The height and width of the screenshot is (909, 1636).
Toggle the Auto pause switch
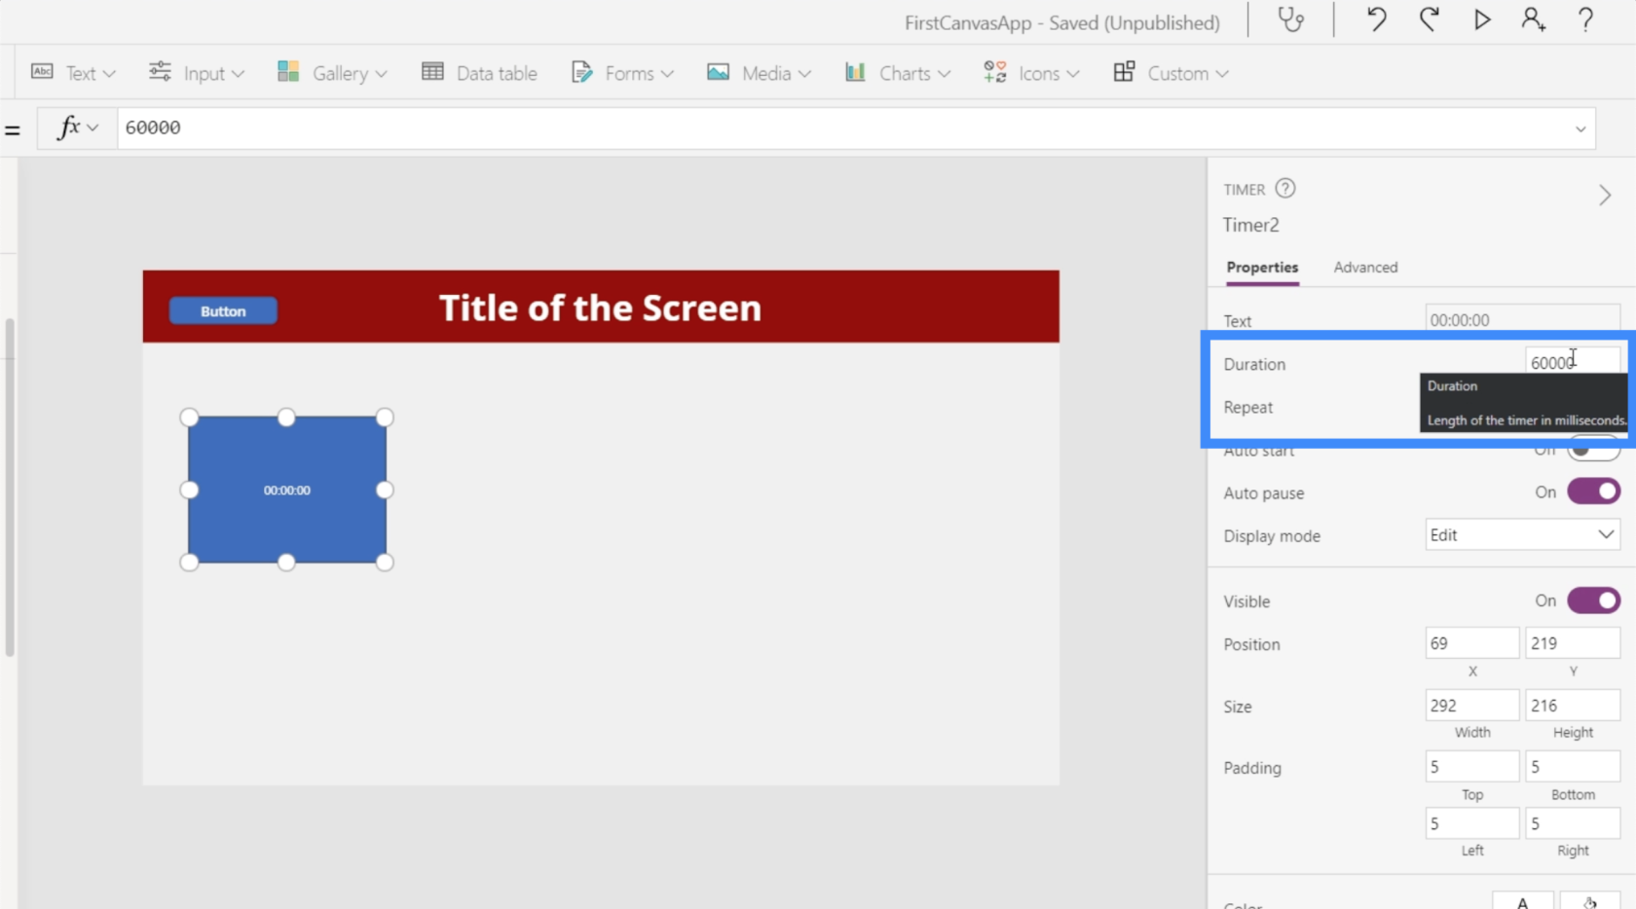coord(1593,491)
